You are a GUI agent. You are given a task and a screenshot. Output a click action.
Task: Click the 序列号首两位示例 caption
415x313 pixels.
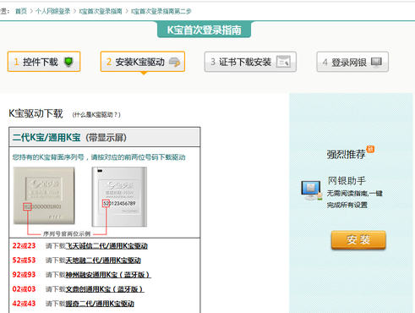[x=67, y=233]
